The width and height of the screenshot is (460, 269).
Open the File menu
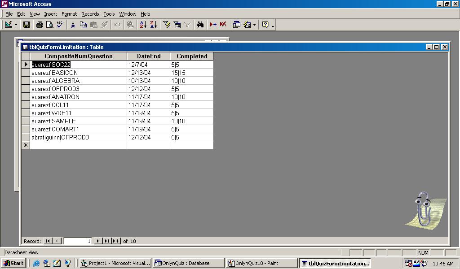click(9, 14)
